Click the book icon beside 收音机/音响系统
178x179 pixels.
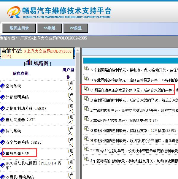coord(2,177)
